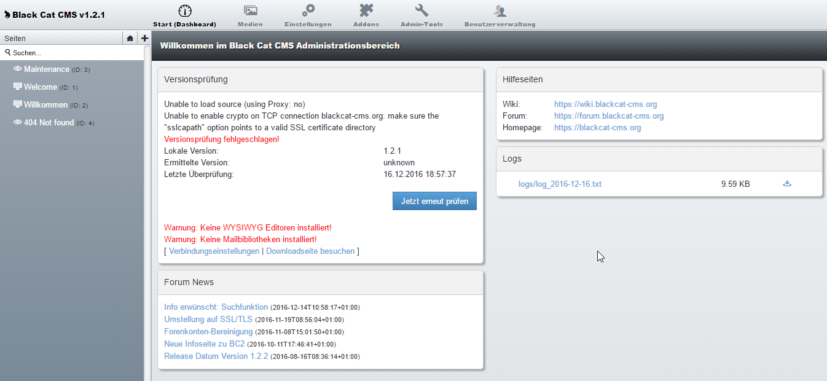Click the 16.12.2016 18:57:37 timestamp
Viewport: 827px width, 381px height.
pyautogui.click(x=420, y=174)
